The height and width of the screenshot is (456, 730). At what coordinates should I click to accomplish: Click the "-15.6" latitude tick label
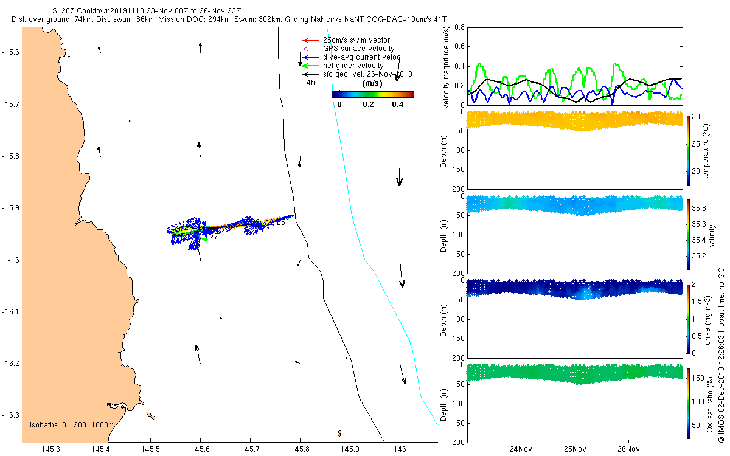10,52
